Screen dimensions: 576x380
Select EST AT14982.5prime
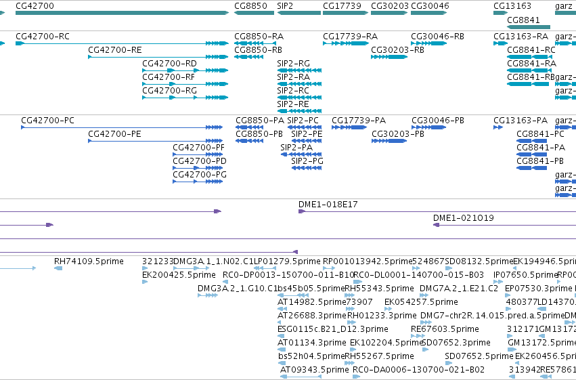click(282, 309)
